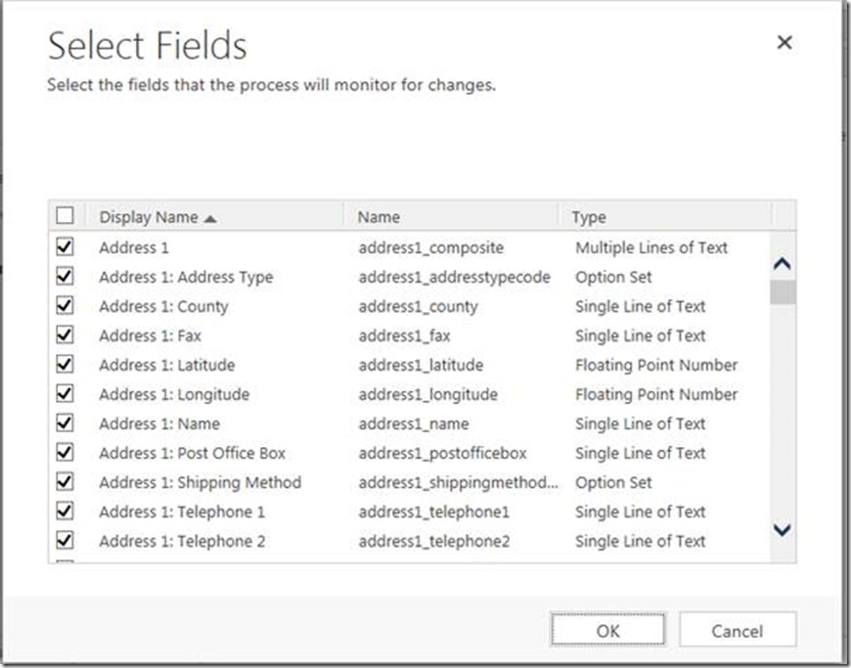Confirm selection with OK button
The height and width of the screenshot is (668, 851).
point(607,631)
